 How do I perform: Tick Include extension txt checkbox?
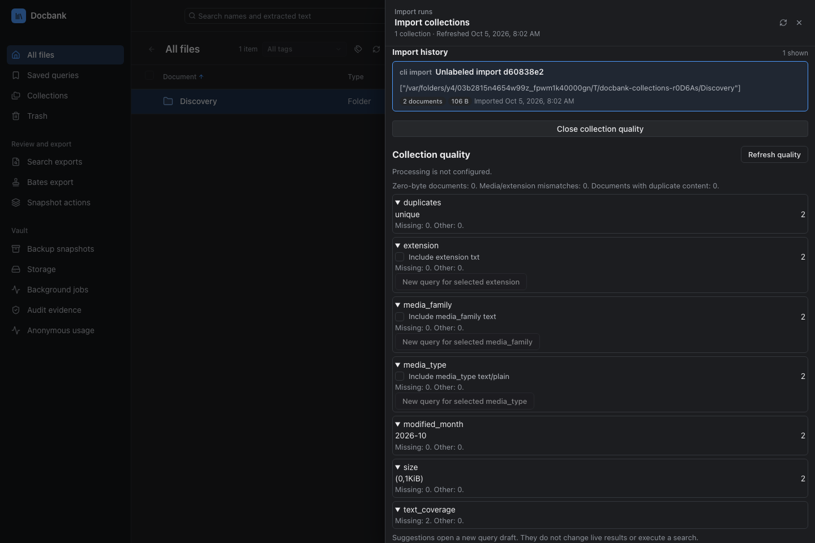[400, 257]
